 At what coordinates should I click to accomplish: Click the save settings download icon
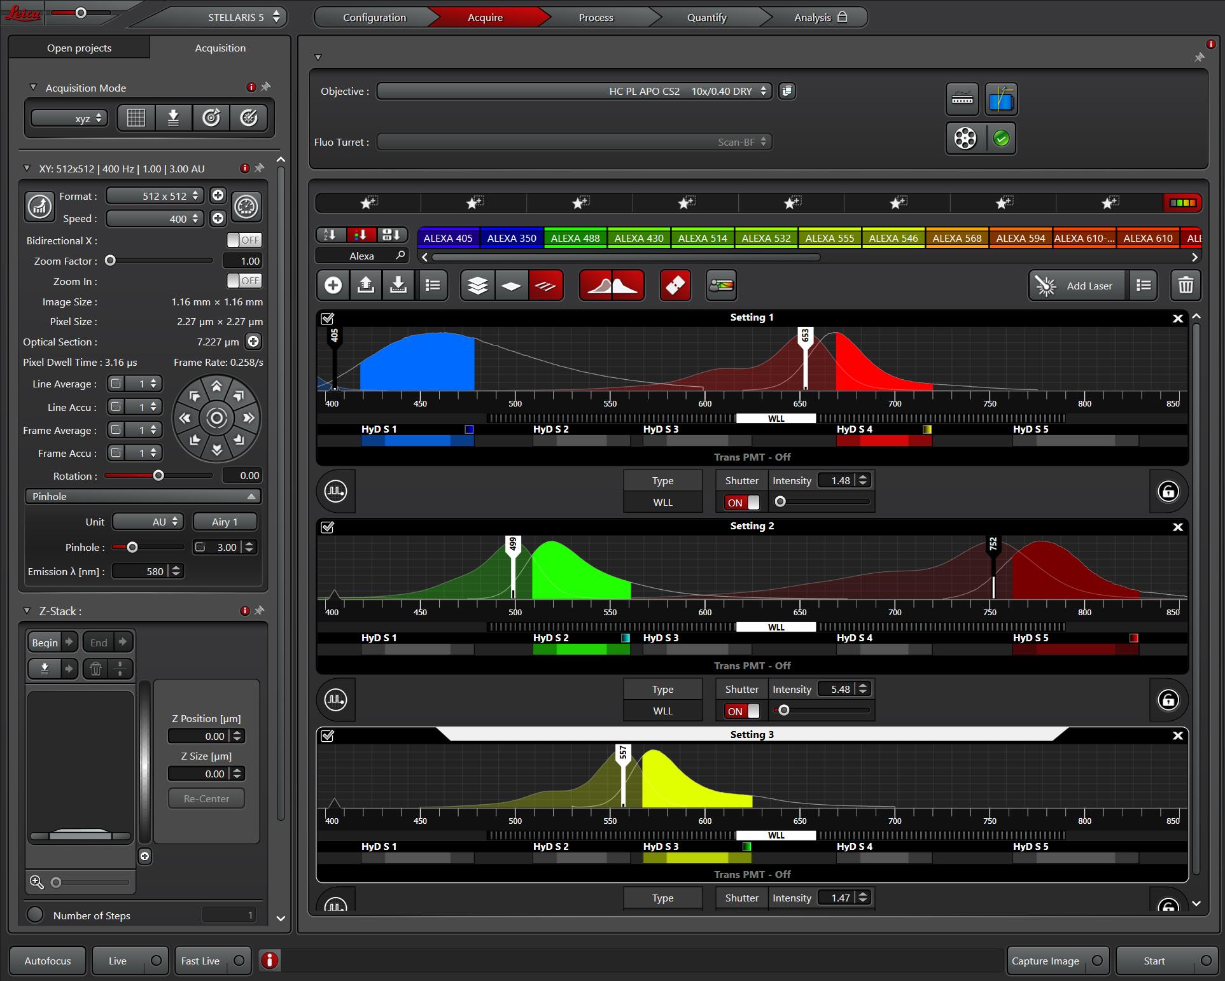click(399, 285)
